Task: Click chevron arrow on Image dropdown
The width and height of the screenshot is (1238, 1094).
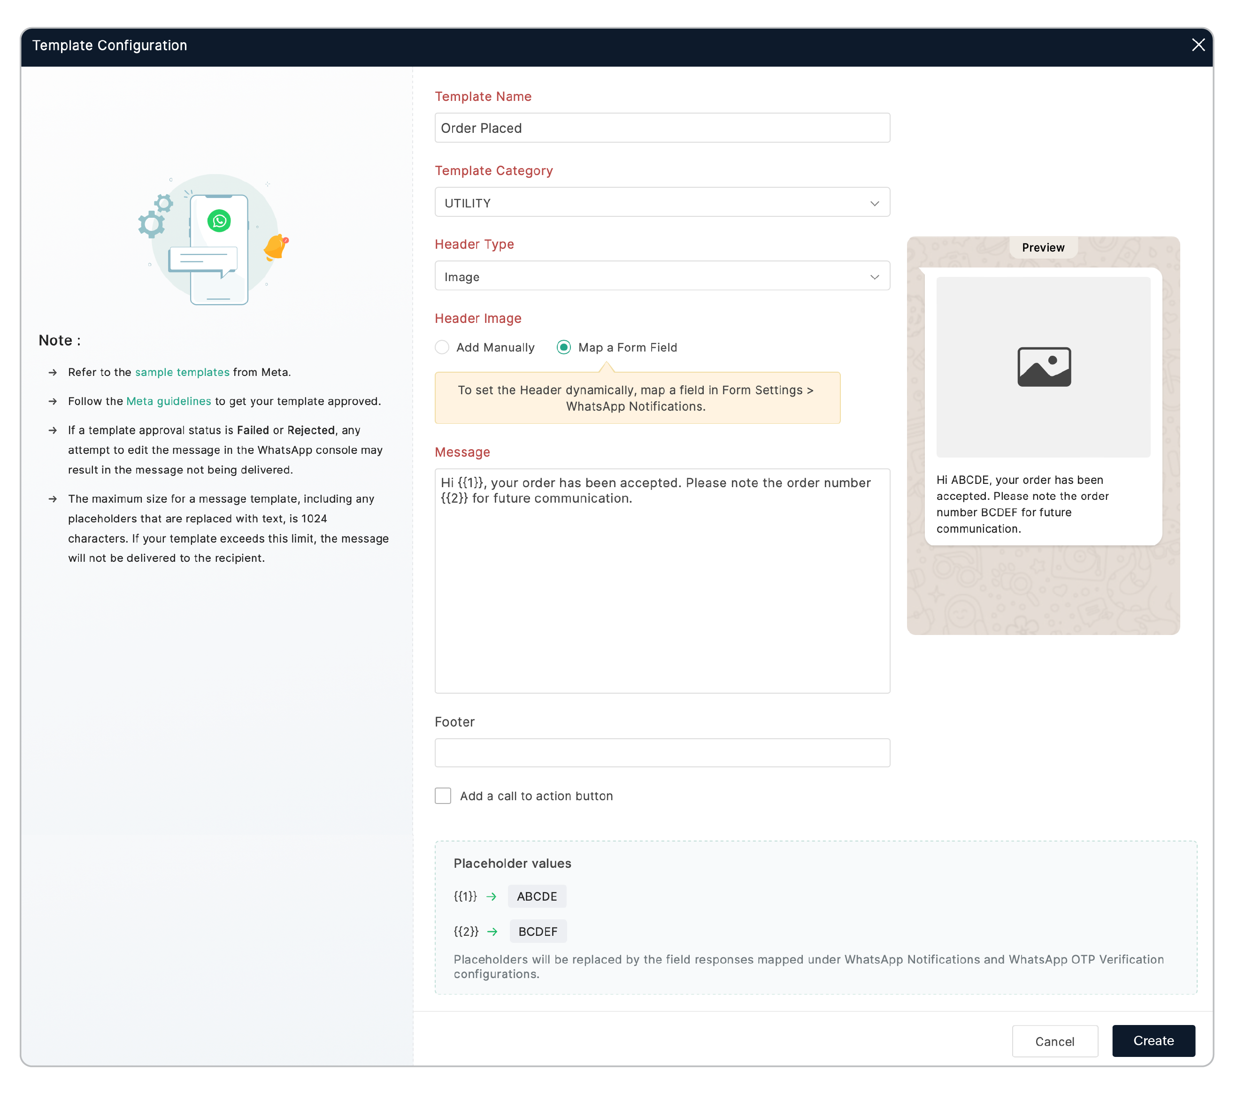Action: point(874,277)
